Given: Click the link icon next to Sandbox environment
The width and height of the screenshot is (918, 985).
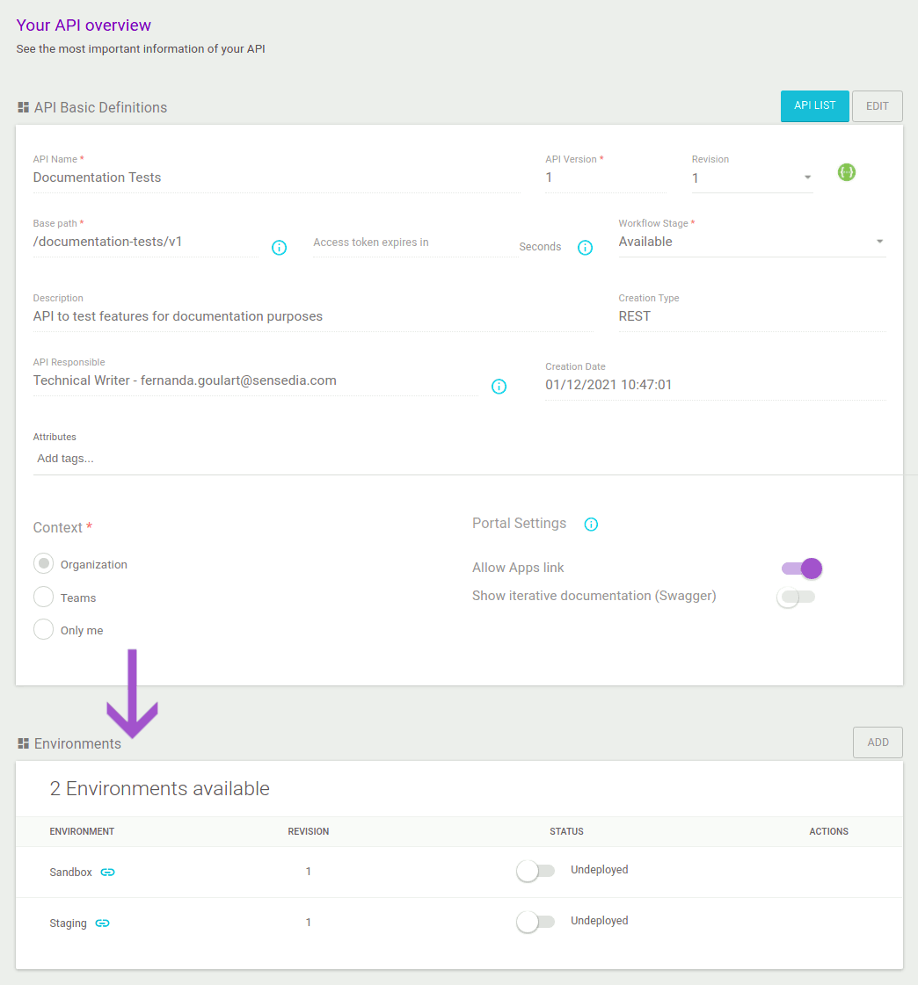Looking at the screenshot, I should click(107, 872).
